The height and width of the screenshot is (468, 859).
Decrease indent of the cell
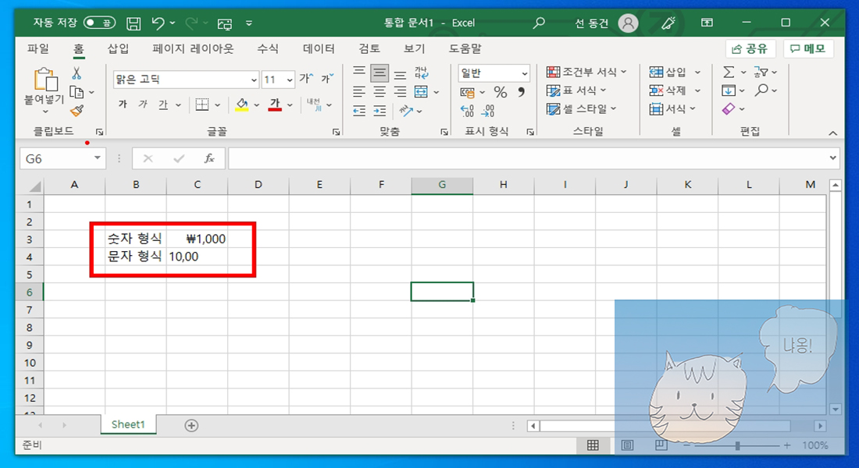359,111
